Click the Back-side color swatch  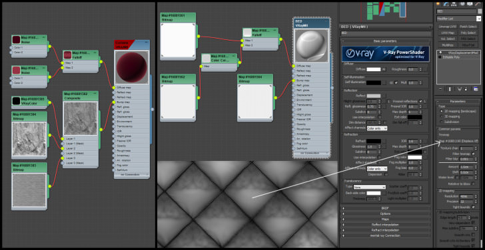tap(374, 193)
